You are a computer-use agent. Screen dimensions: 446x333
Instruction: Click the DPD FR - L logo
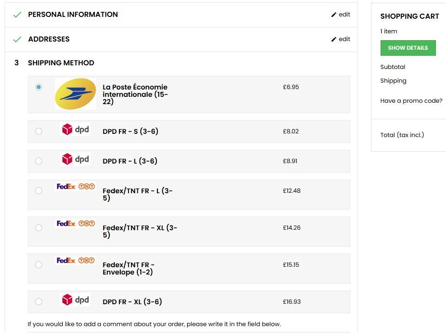75,159
